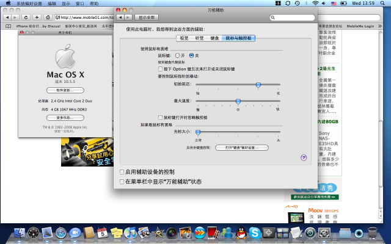Switch to the 听觉 tab

pos(199,38)
